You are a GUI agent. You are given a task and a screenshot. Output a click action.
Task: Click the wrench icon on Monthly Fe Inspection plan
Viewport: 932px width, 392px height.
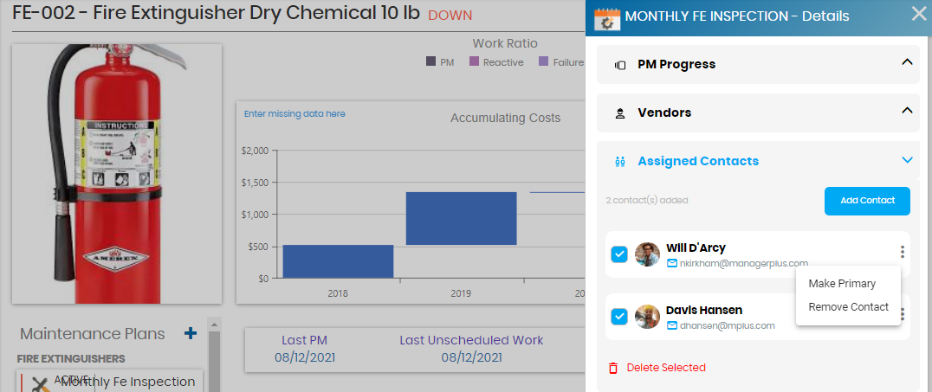39,385
